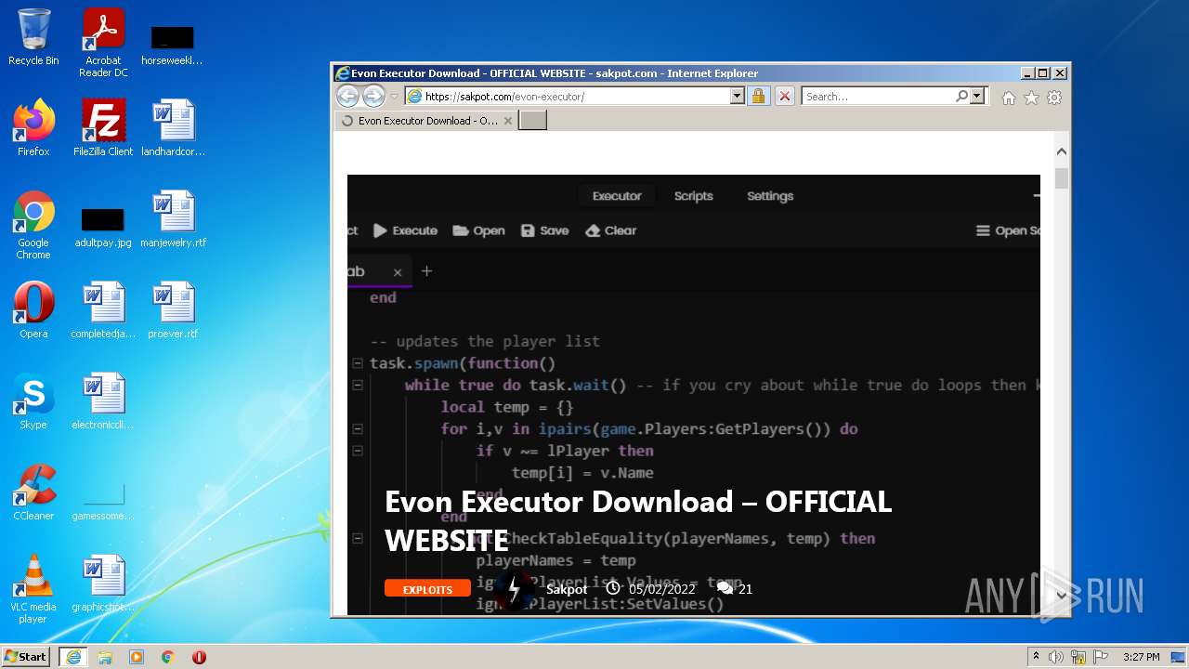The image size is (1189, 669).
Task: Open adultpay.jpg image file
Action: tap(103, 227)
